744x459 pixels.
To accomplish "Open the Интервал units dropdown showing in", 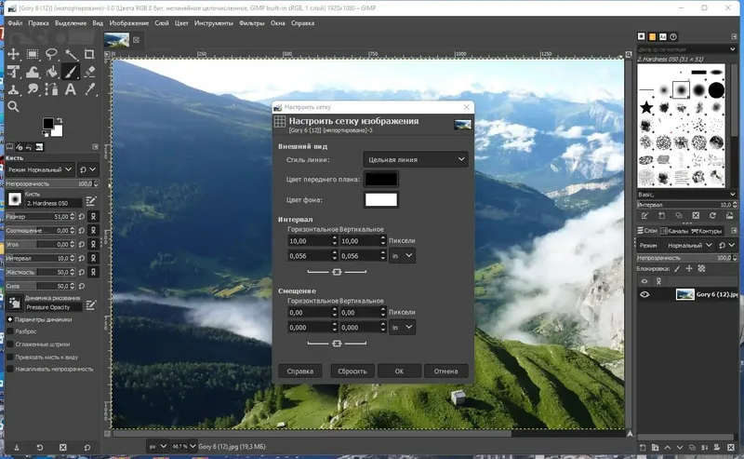I will click(403, 255).
